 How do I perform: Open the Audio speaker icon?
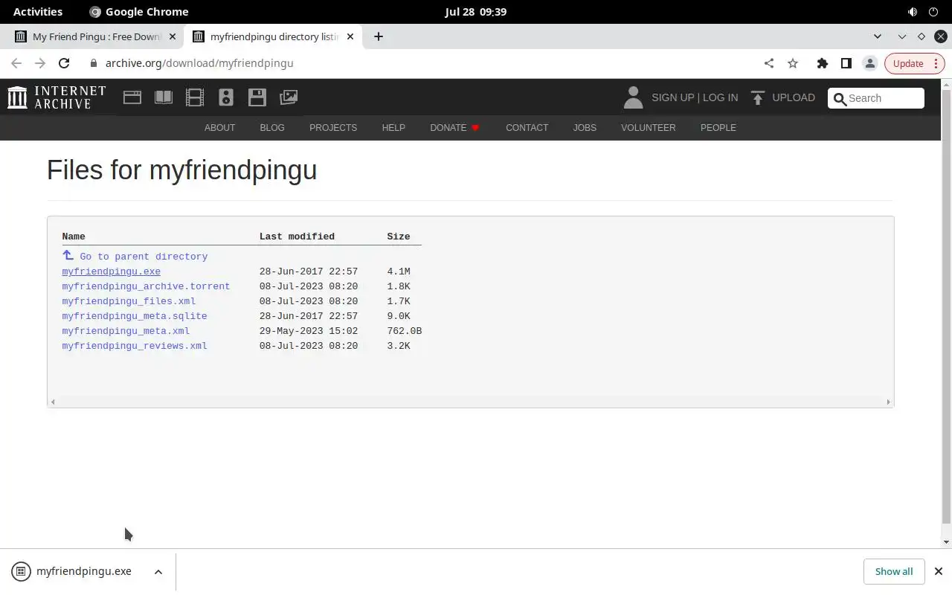coord(226,97)
